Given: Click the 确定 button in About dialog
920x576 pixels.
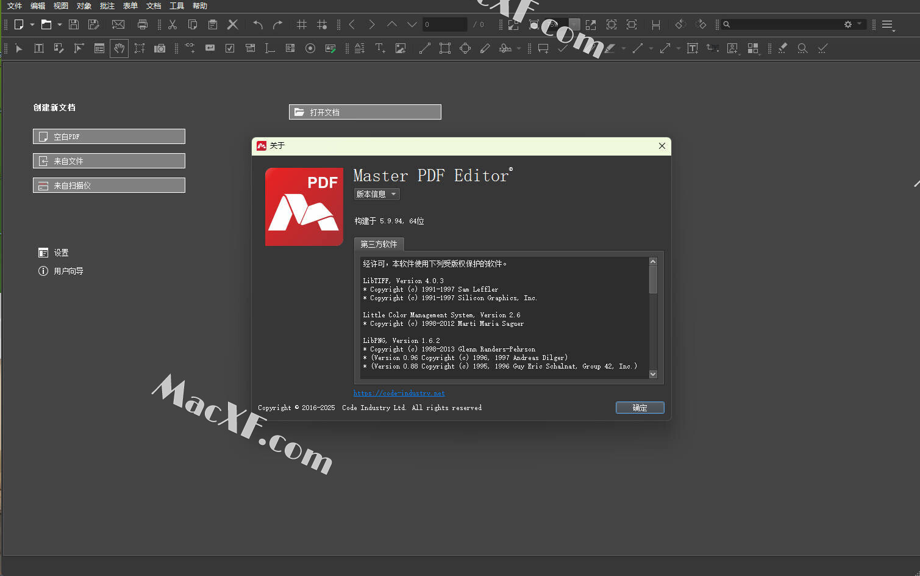Looking at the screenshot, I should [640, 408].
